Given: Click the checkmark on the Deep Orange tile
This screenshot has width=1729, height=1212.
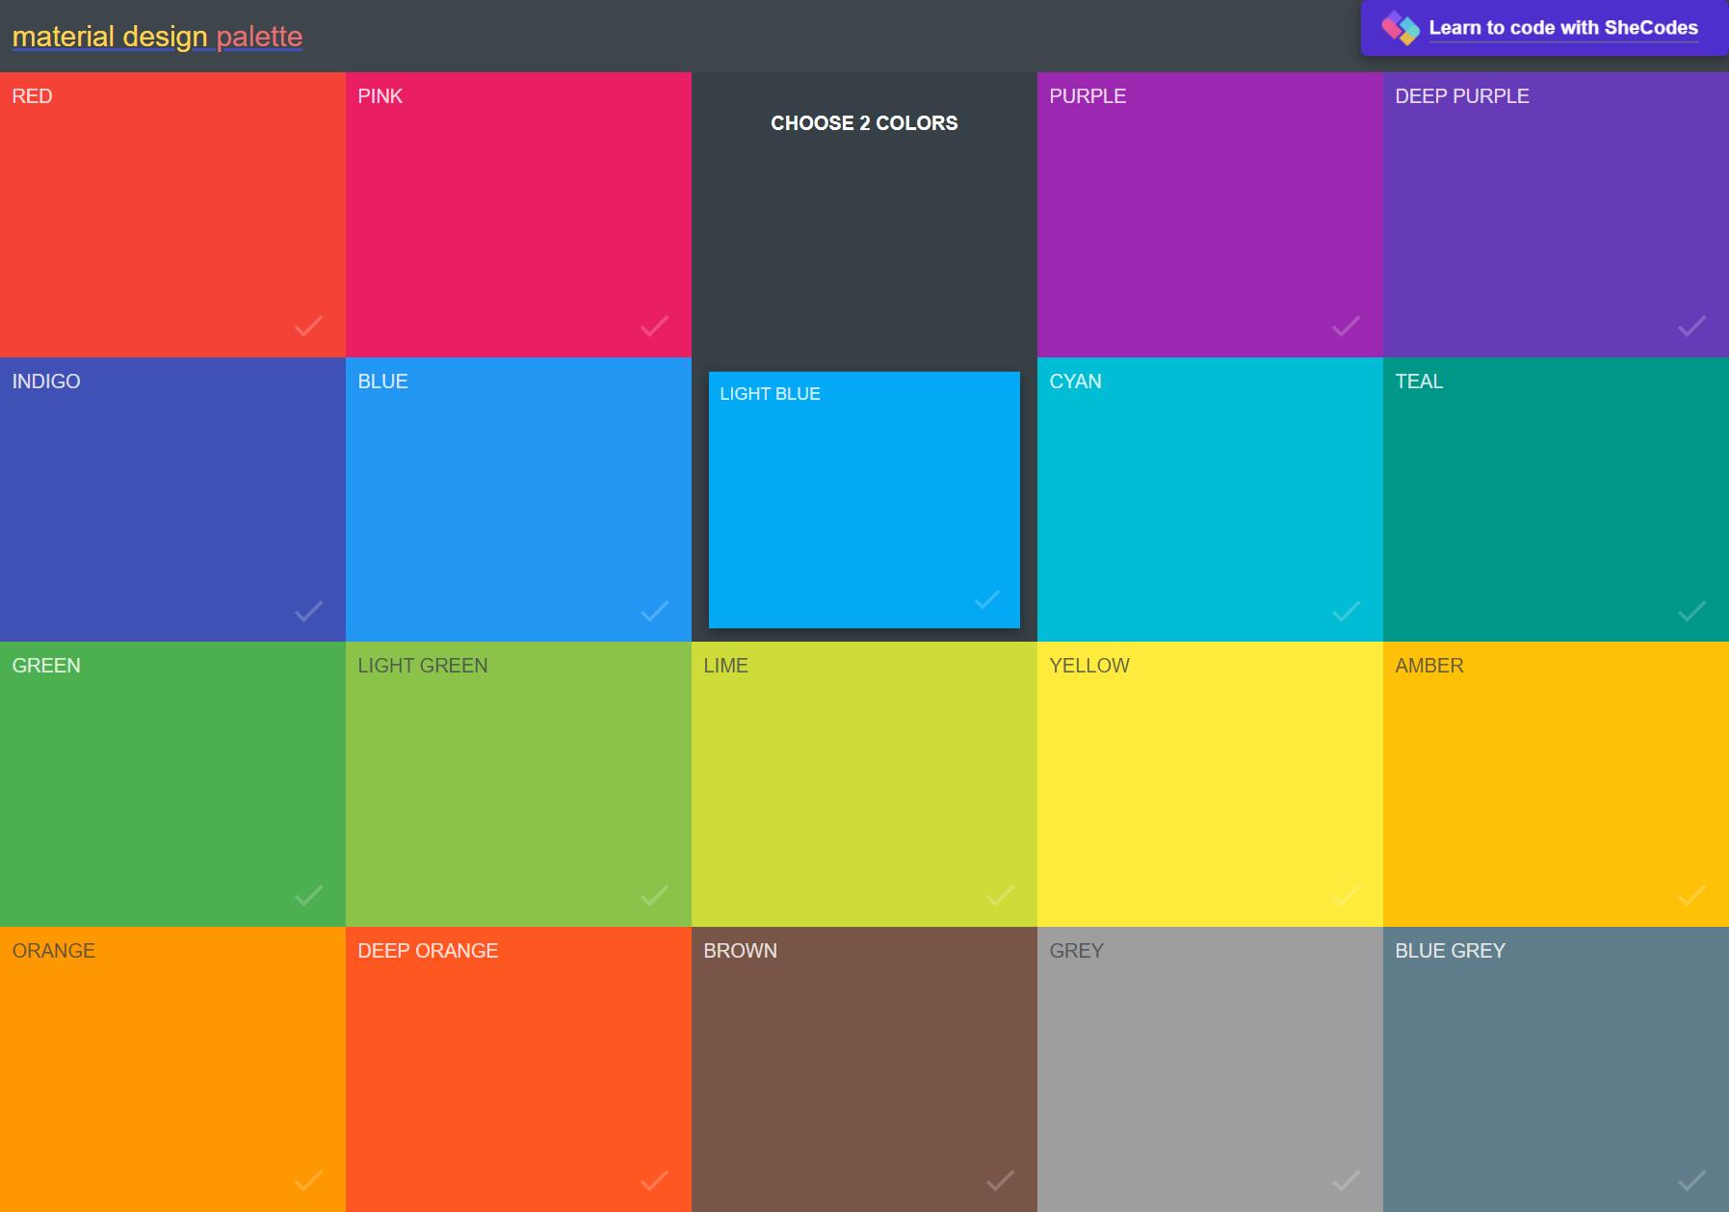Looking at the screenshot, I should [x=654, y=1180].
